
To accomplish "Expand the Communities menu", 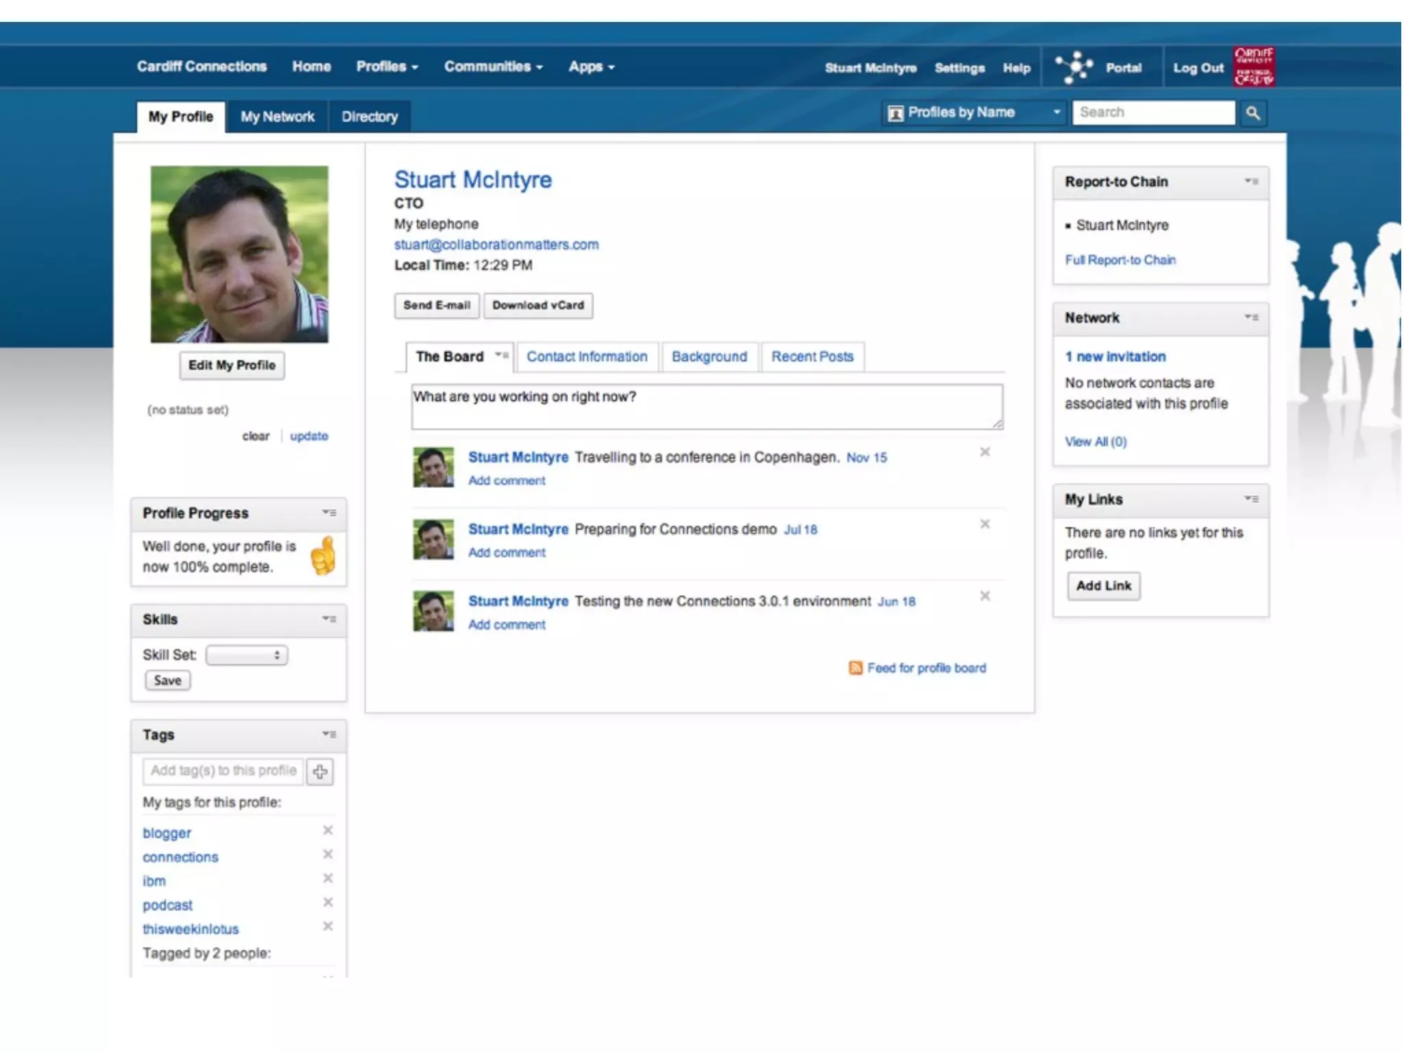I will [493, 66].
